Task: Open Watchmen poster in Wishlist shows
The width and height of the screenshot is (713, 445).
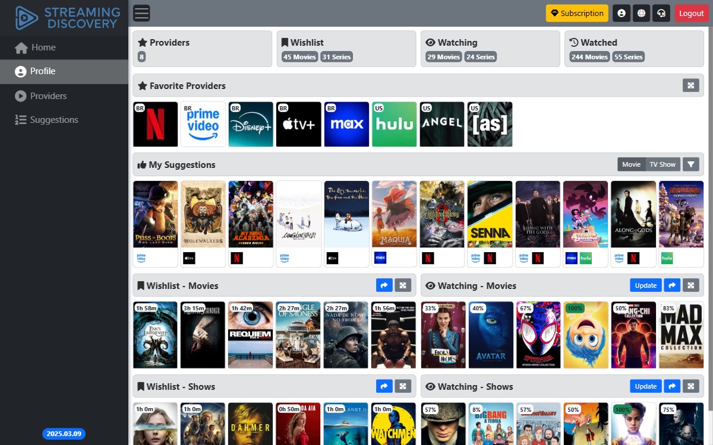Action: pos(395,424)
